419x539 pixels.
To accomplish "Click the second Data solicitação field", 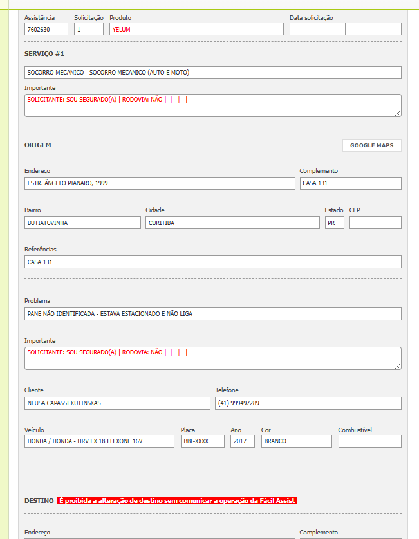I will click(x=373, y=29).
